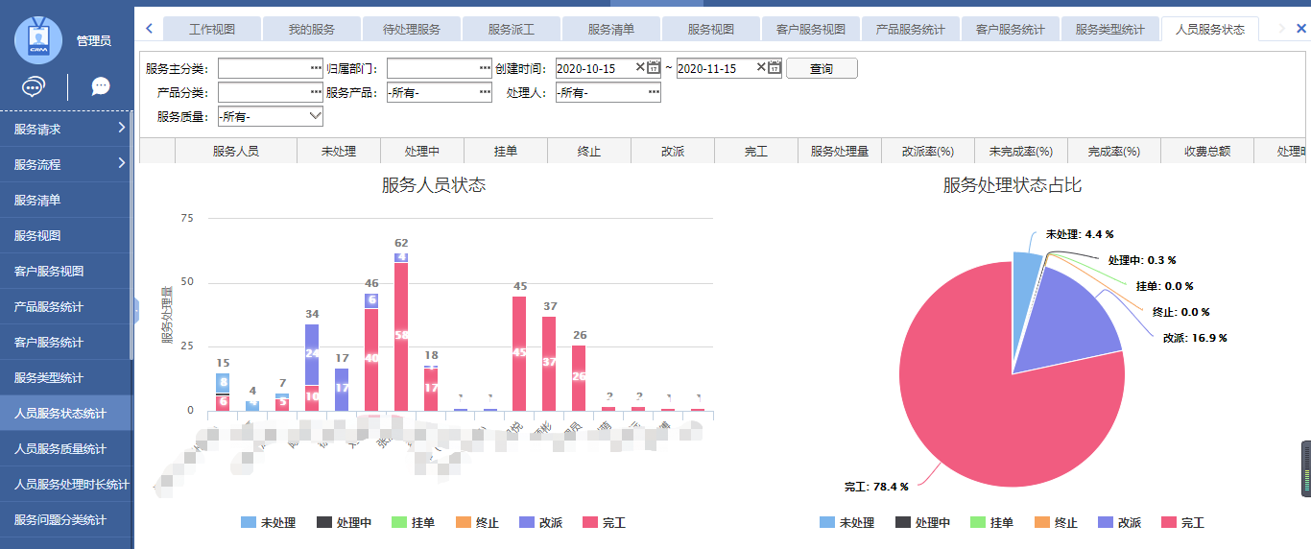Viewport: 1311px width, 549px height.
Task: Clear the start date with X icon
Action: point(640,68)
